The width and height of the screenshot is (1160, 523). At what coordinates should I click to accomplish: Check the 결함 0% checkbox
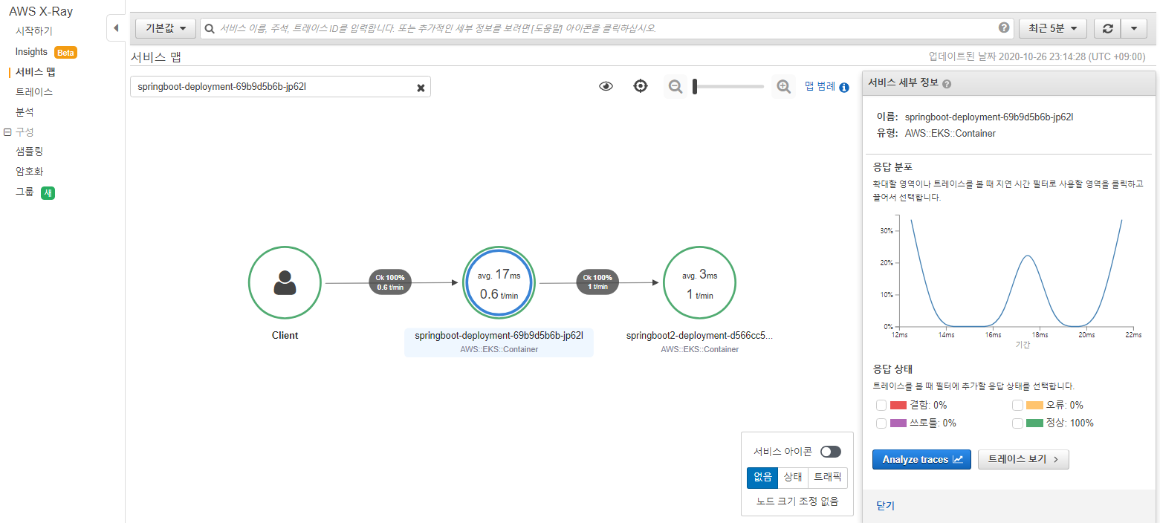(881, 405)
